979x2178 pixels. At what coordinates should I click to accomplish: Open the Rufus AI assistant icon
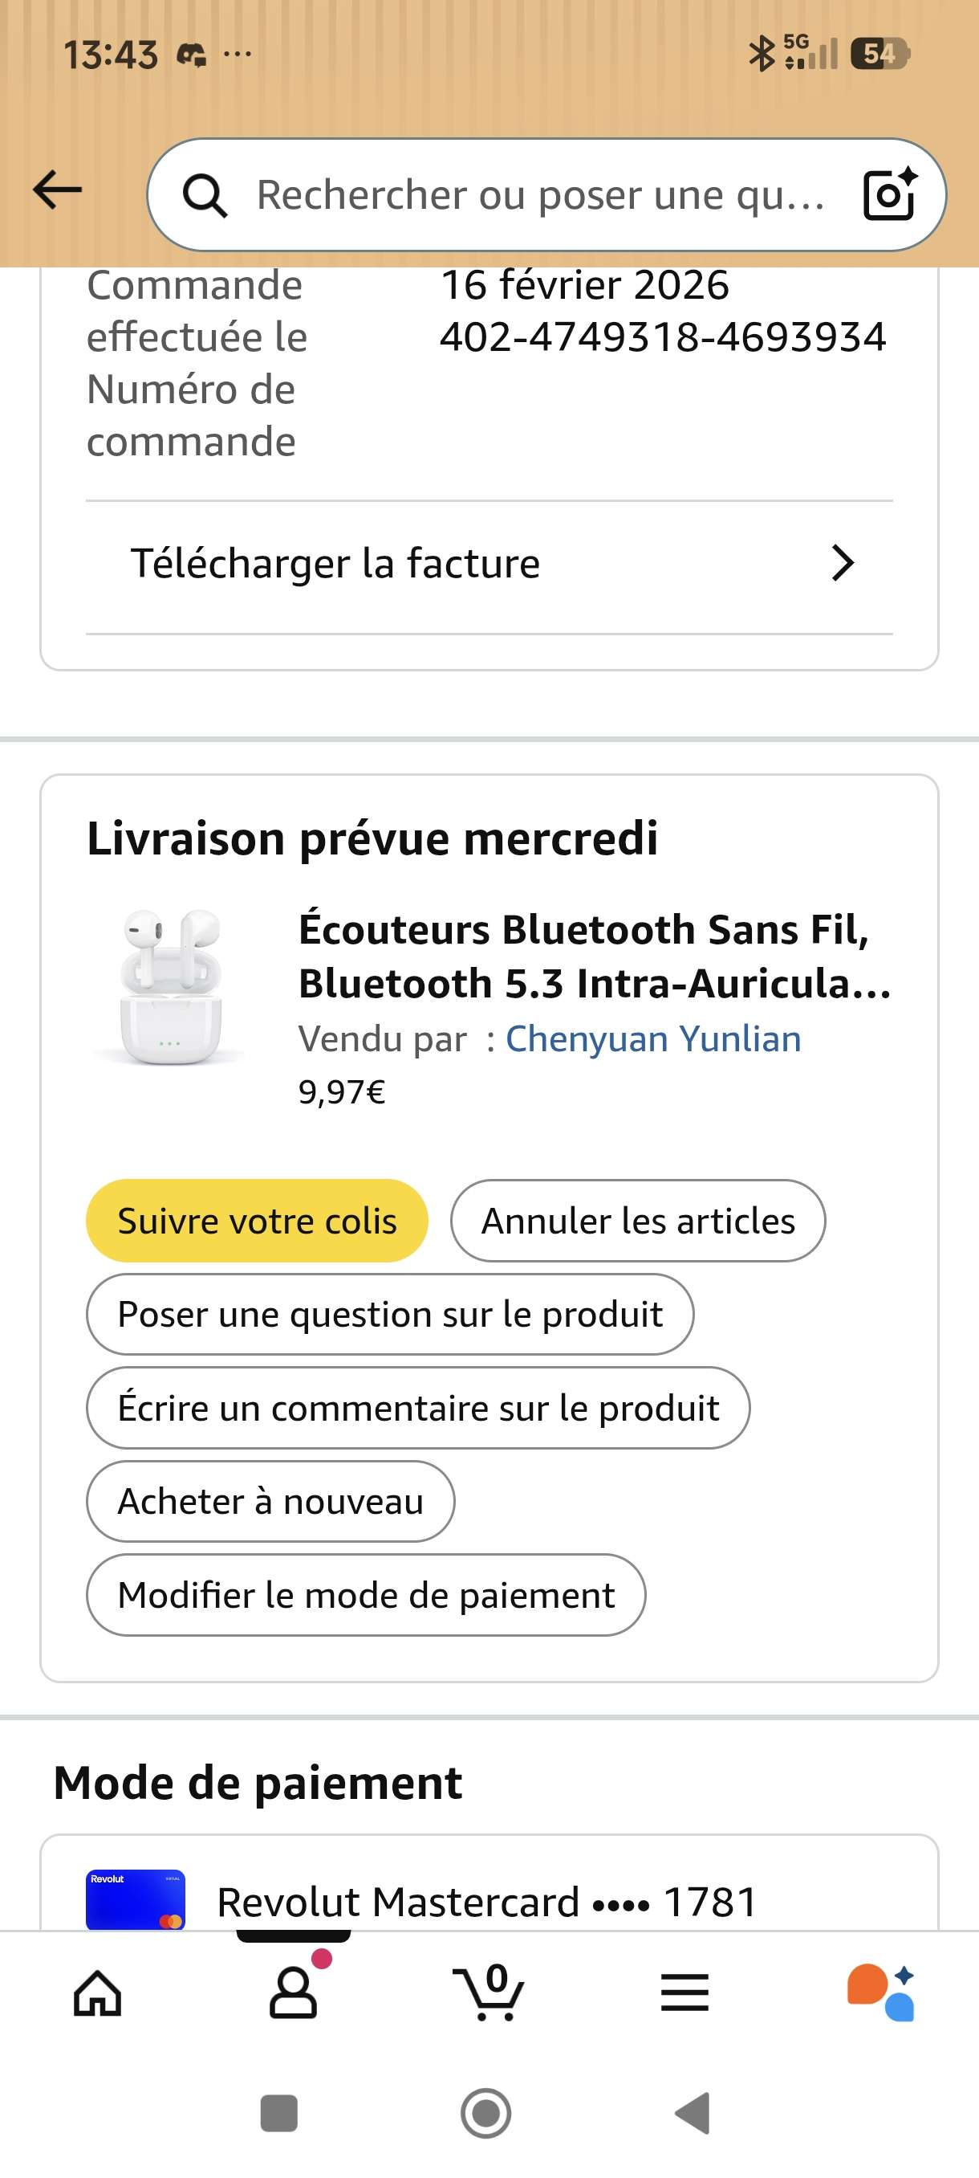pos(880,1993)
